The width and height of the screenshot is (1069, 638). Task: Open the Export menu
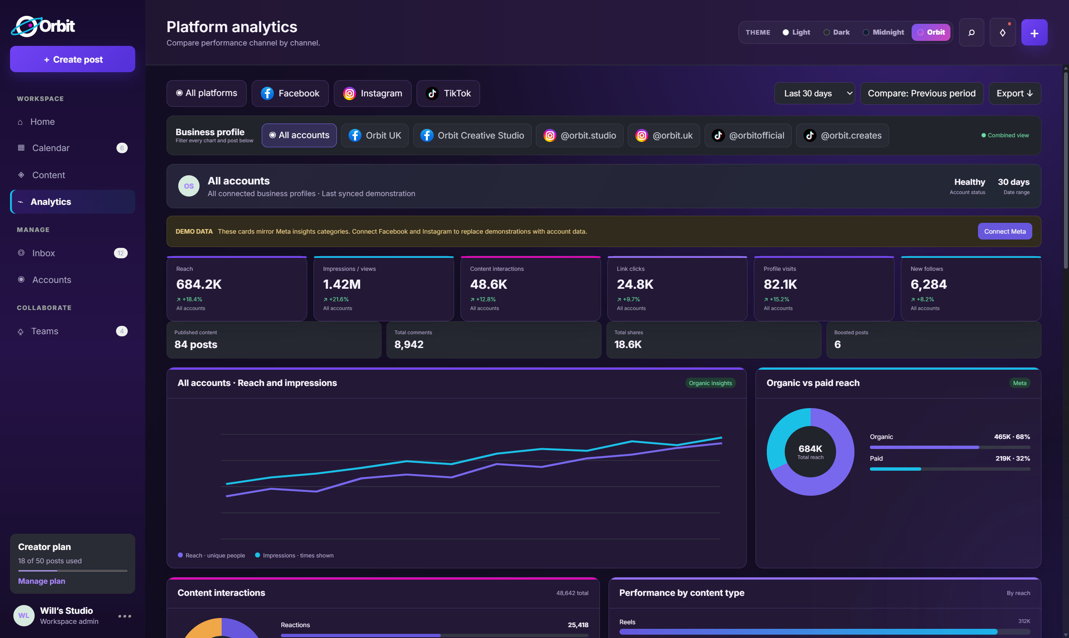(1015, 93)
